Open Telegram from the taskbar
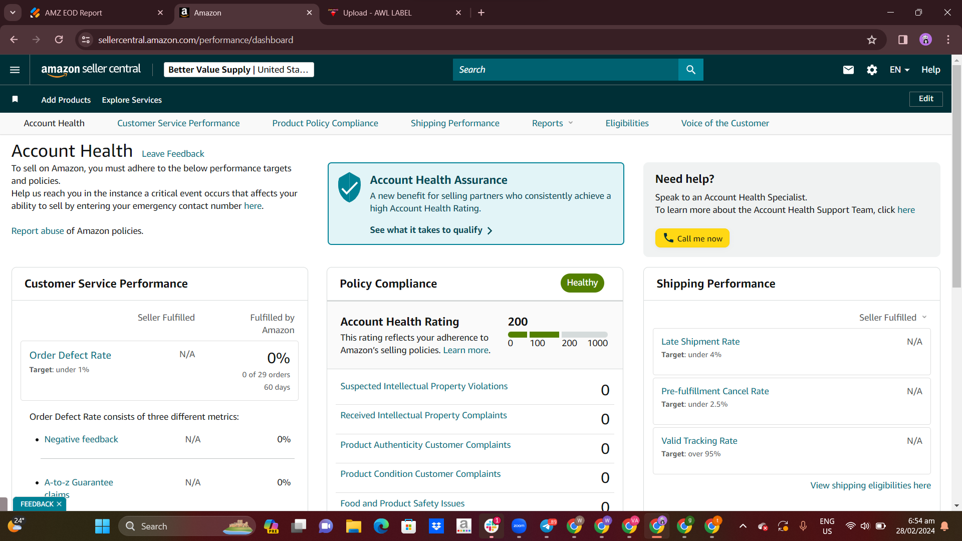Screen dimensions: 962x541 coord(547,526)
